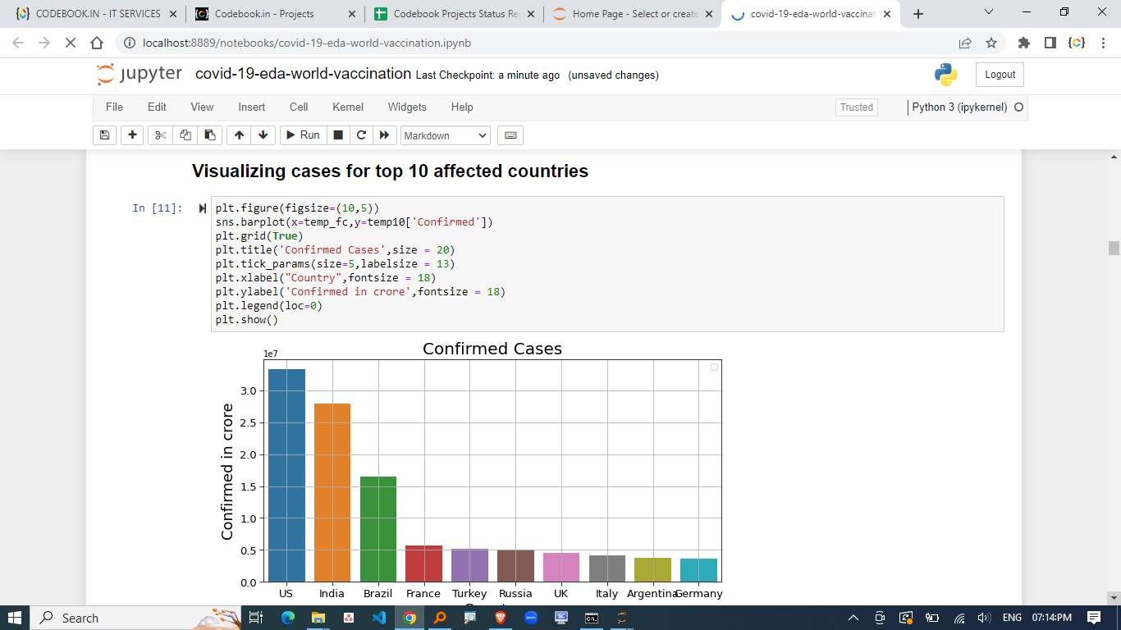The width and height of the screenshot is (1121, 630).
Task: Open Chrome three-dot menu
Action: 1104,43
